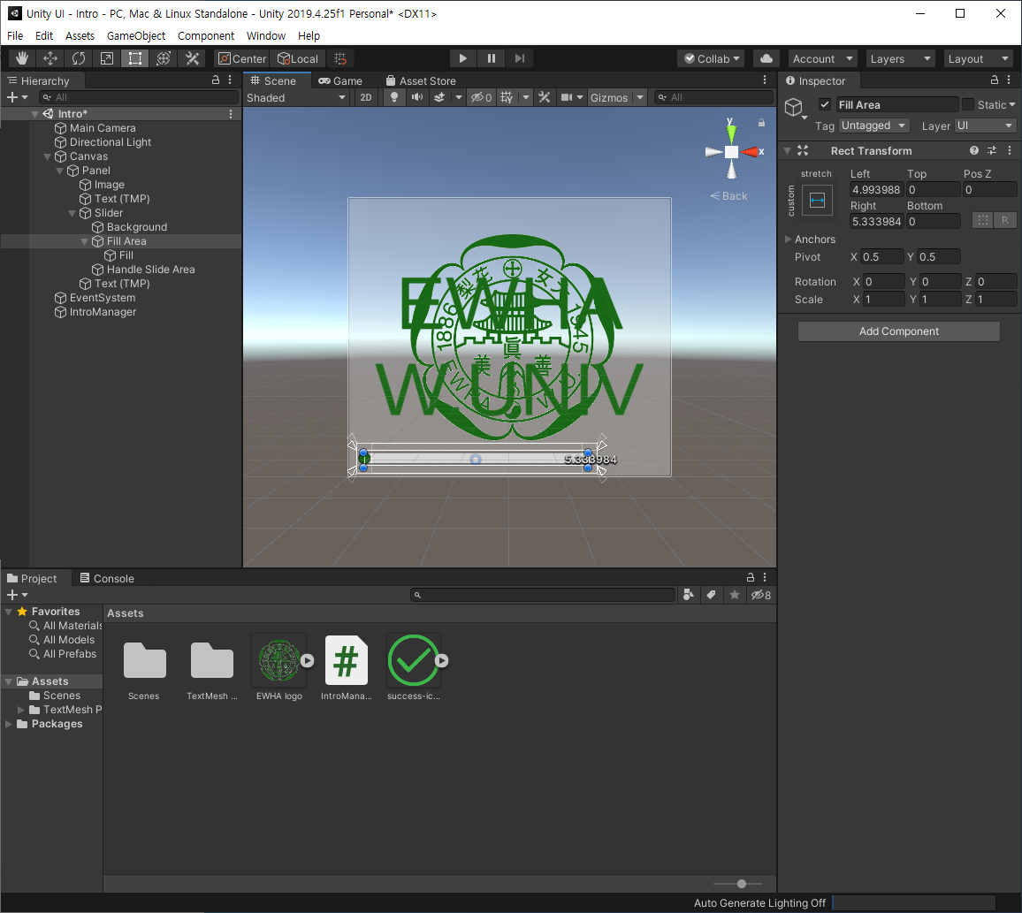This screenshot has width=1022, height=913.
Task: Open anchor presets stretch box
Action: coord(817,201)
